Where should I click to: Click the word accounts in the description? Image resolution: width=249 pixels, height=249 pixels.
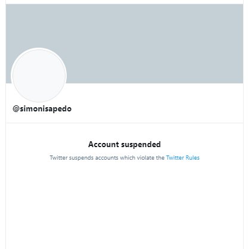point(107,158)
